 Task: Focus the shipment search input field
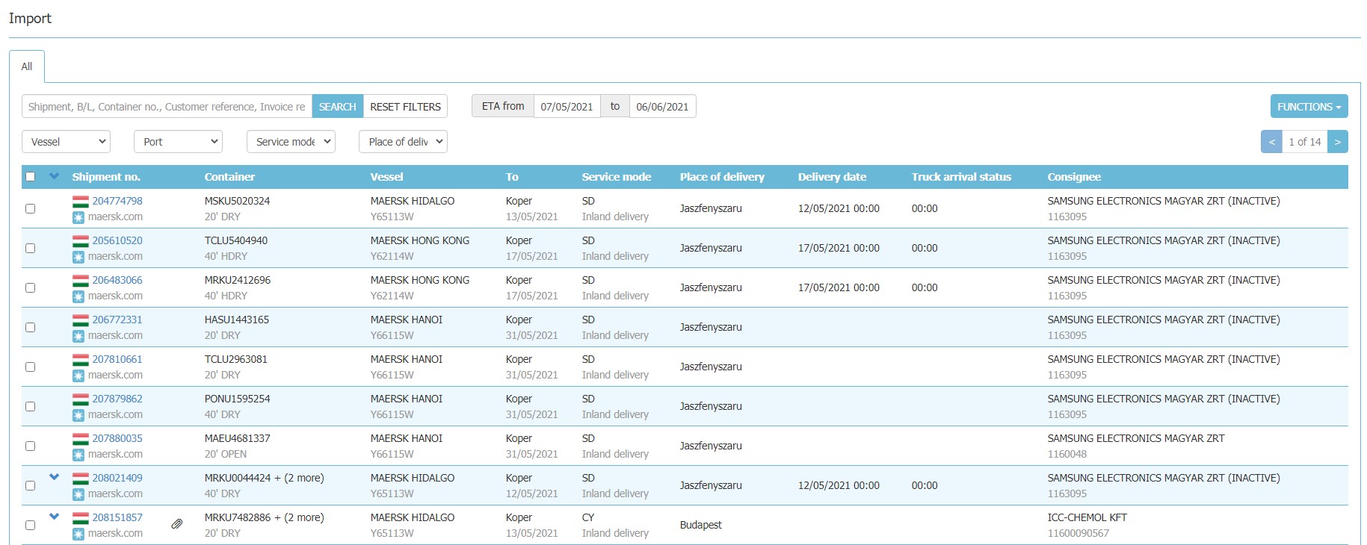[x=167, y=107]
